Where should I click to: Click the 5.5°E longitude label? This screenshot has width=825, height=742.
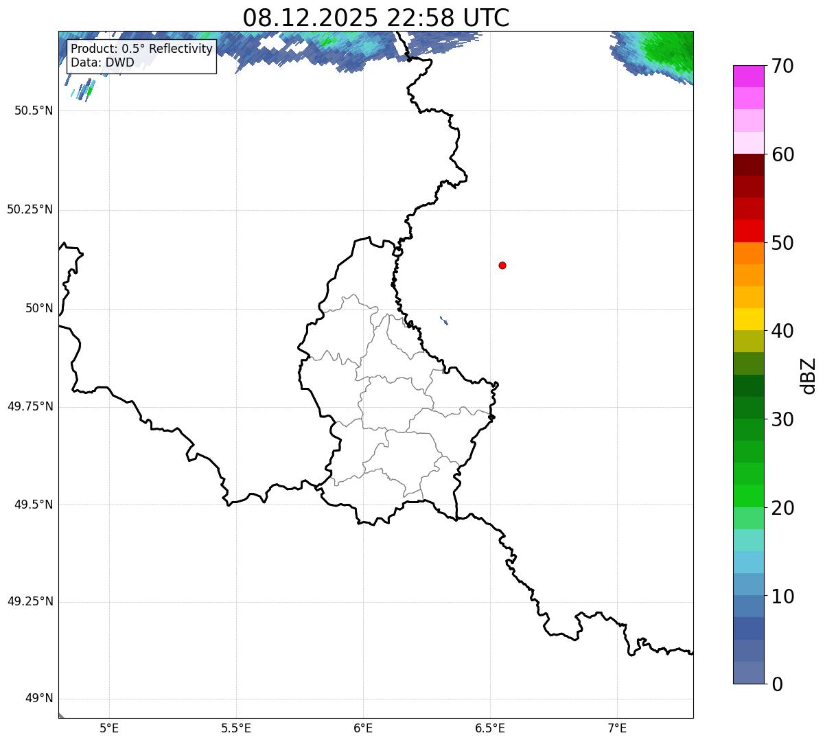[x=236, y=728]
